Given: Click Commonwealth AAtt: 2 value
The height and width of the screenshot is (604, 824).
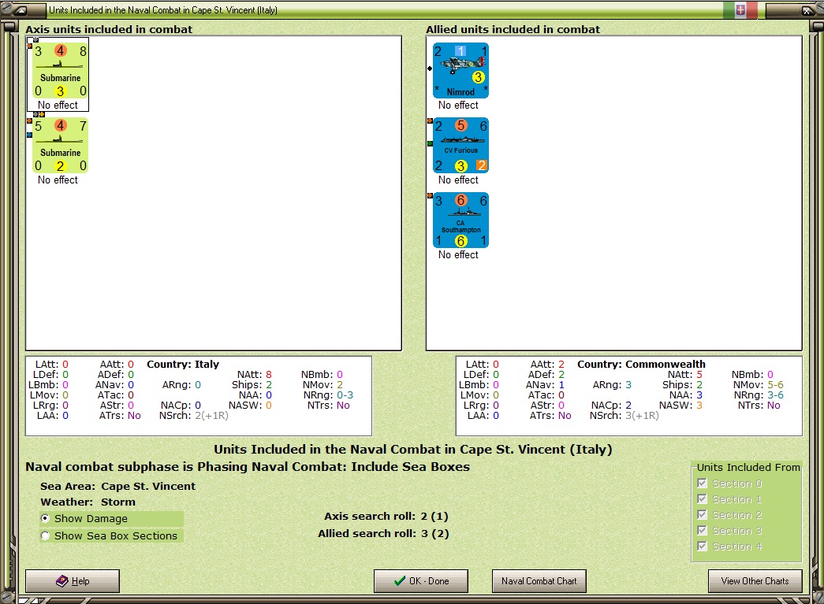Looking at the screenshot, I should click(x=561, y=364).
